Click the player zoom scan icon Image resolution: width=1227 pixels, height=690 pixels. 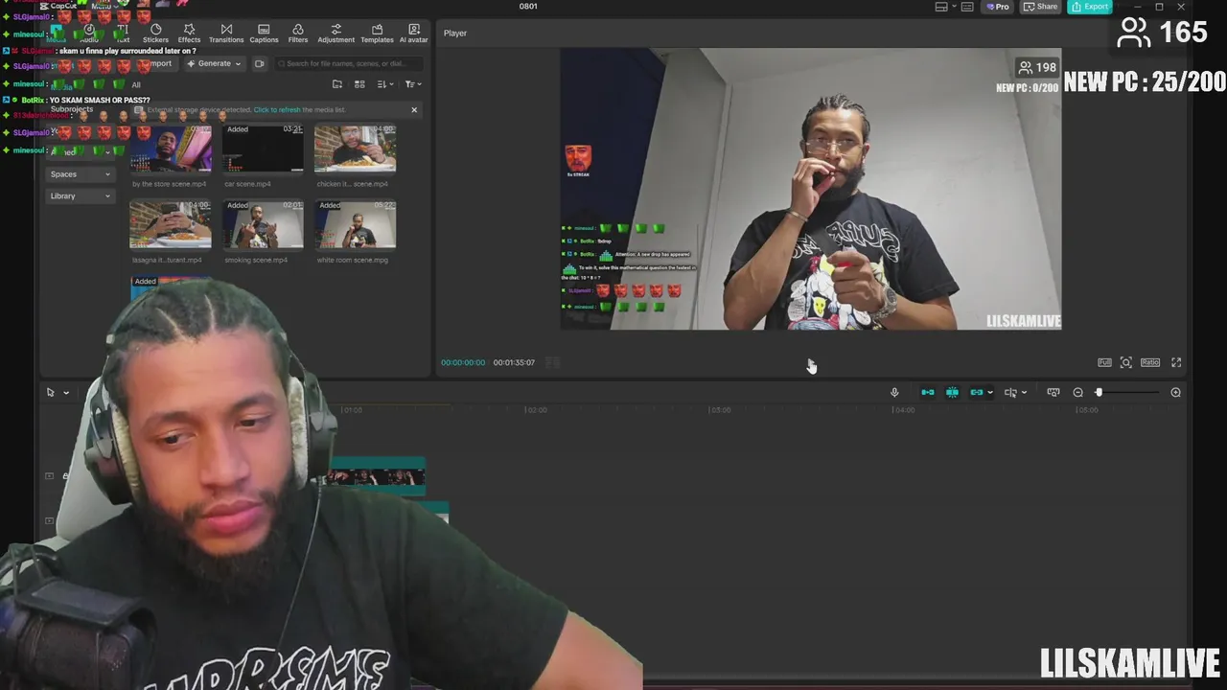tap(1126, 362)
